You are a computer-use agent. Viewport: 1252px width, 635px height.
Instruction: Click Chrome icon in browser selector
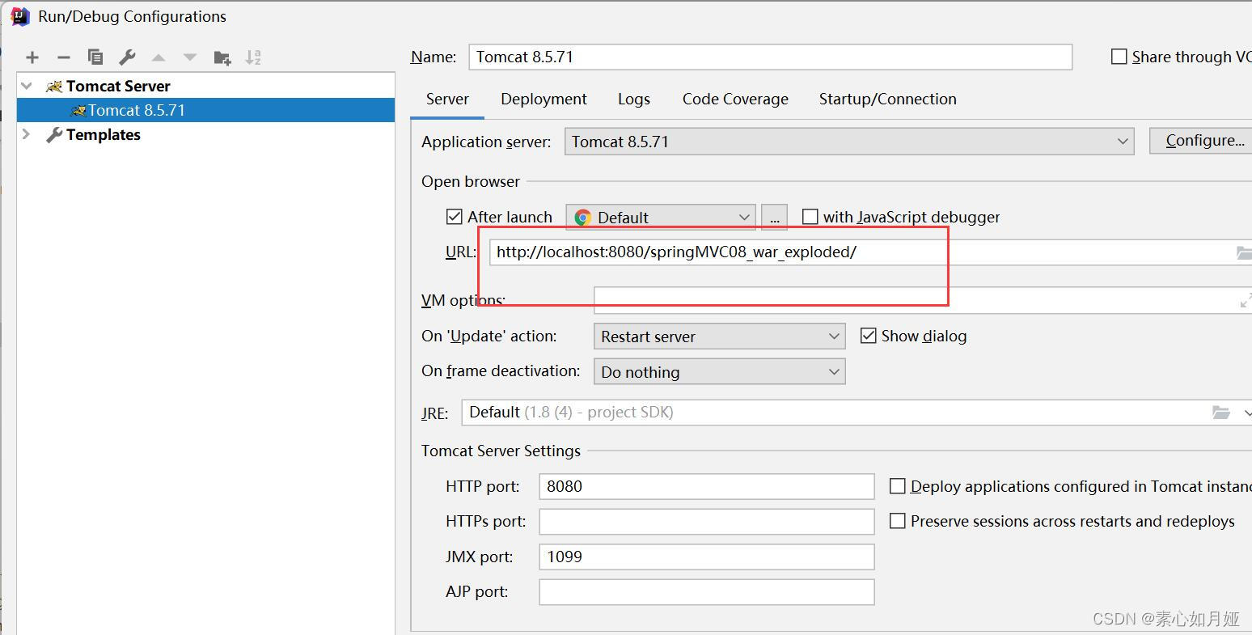pos(582,218)
